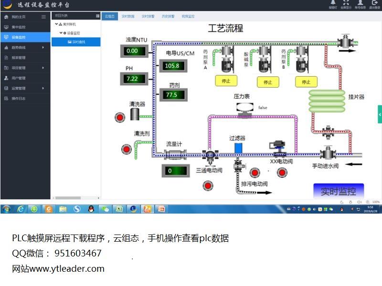Viewport: 382px width, 286px height.
Task: Switch to the 实时数据 tab
Action: click(x=128, y=16)
